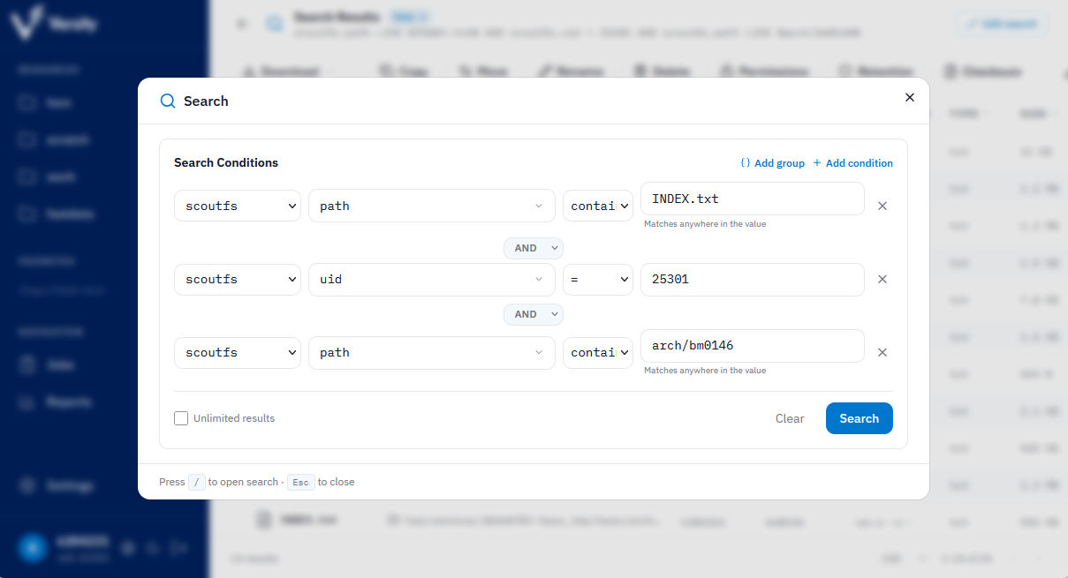Open the scoutfs dropdown beside INDEX.txt
Viewport: 1068px width, 578px height.
[238, 206]
